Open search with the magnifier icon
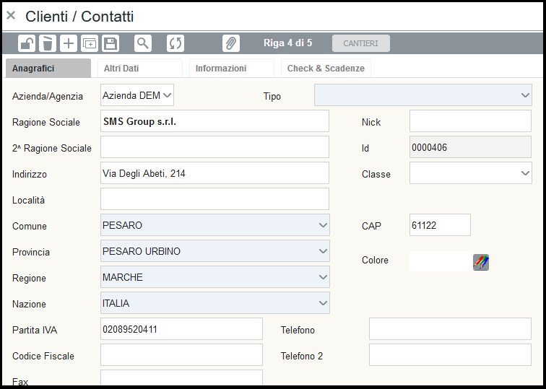This screenshot has width=546, height=389. [143, 43]
